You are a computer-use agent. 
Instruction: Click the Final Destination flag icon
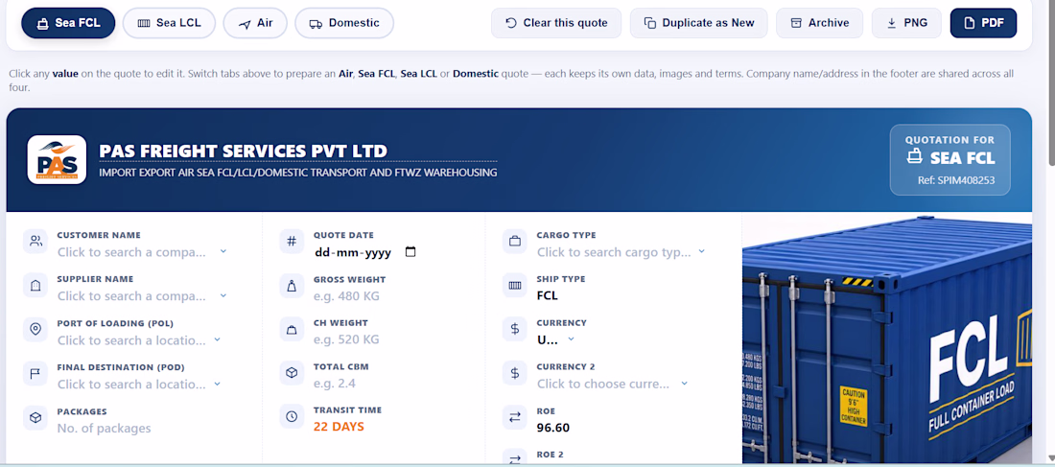point(35,373)
